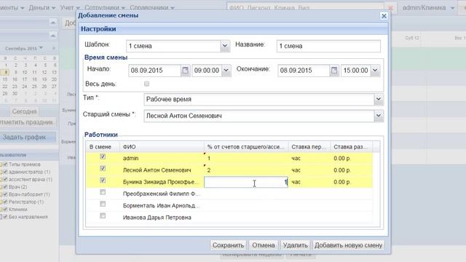
Task: Toggle Врач (2) filter checkbox
Action: click(x=5, y=187)
